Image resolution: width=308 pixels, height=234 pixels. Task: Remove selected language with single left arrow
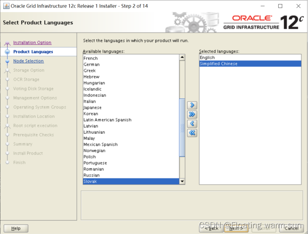[x=192, y=123]
